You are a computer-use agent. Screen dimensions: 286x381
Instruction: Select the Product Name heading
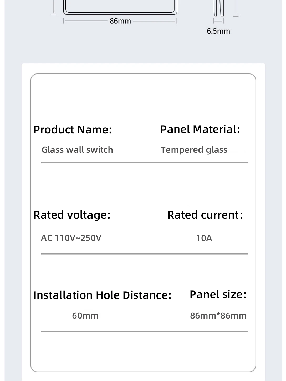73,130
